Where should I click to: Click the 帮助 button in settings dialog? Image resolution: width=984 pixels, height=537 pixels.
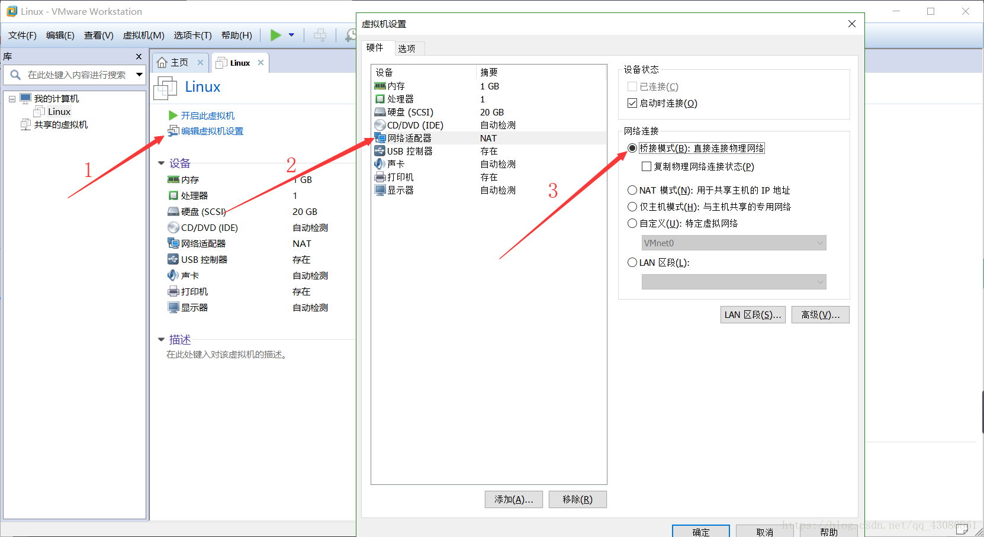coord(829,531)
